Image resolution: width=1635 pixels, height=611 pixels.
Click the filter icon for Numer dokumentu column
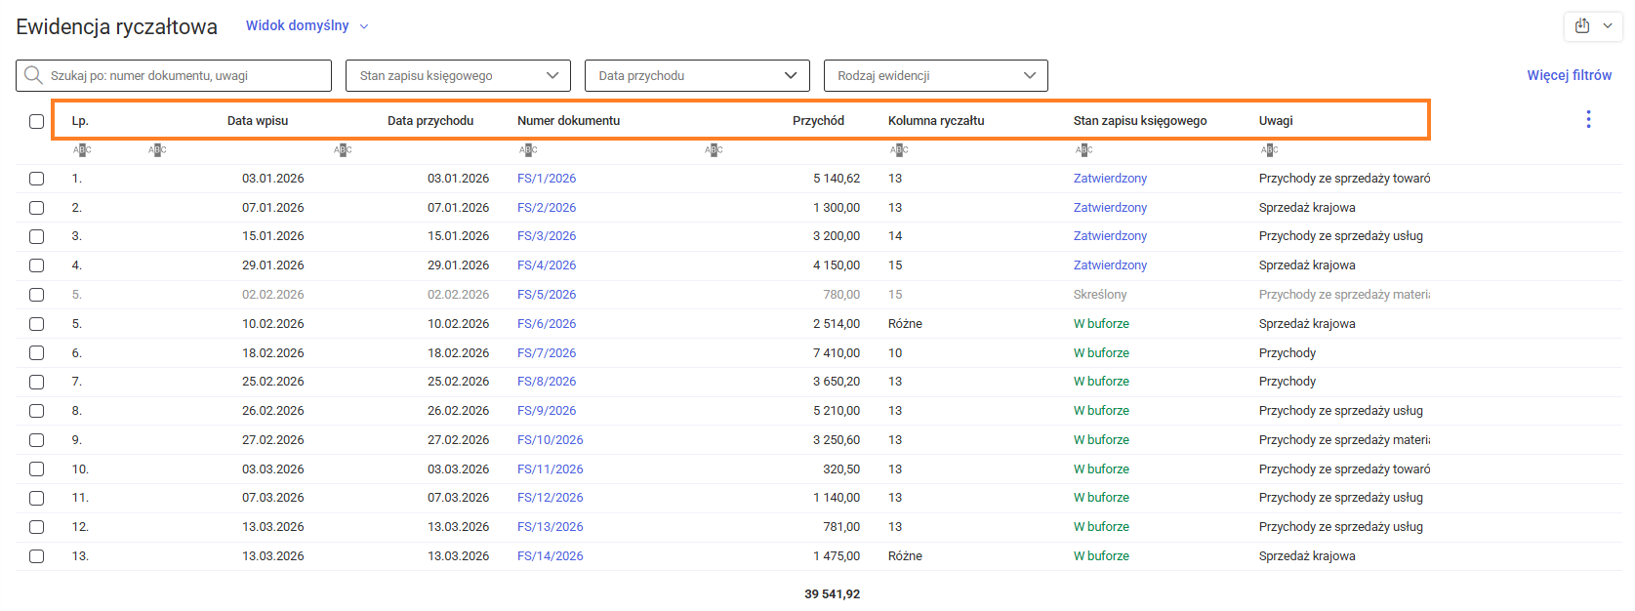point(528,150)
